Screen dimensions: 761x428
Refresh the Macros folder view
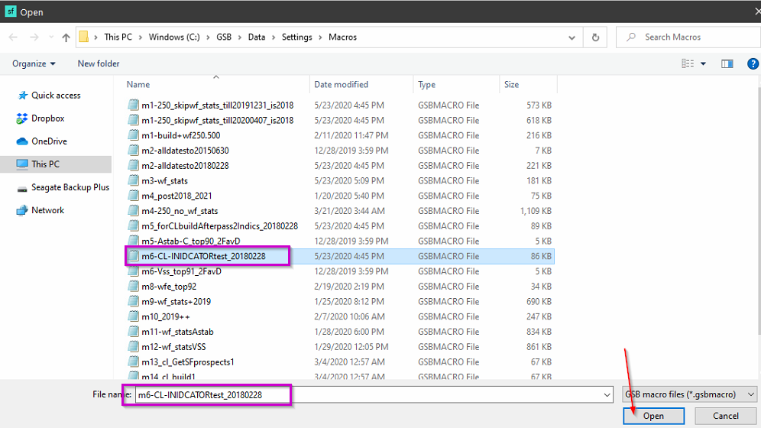click(x=595, y=37)
